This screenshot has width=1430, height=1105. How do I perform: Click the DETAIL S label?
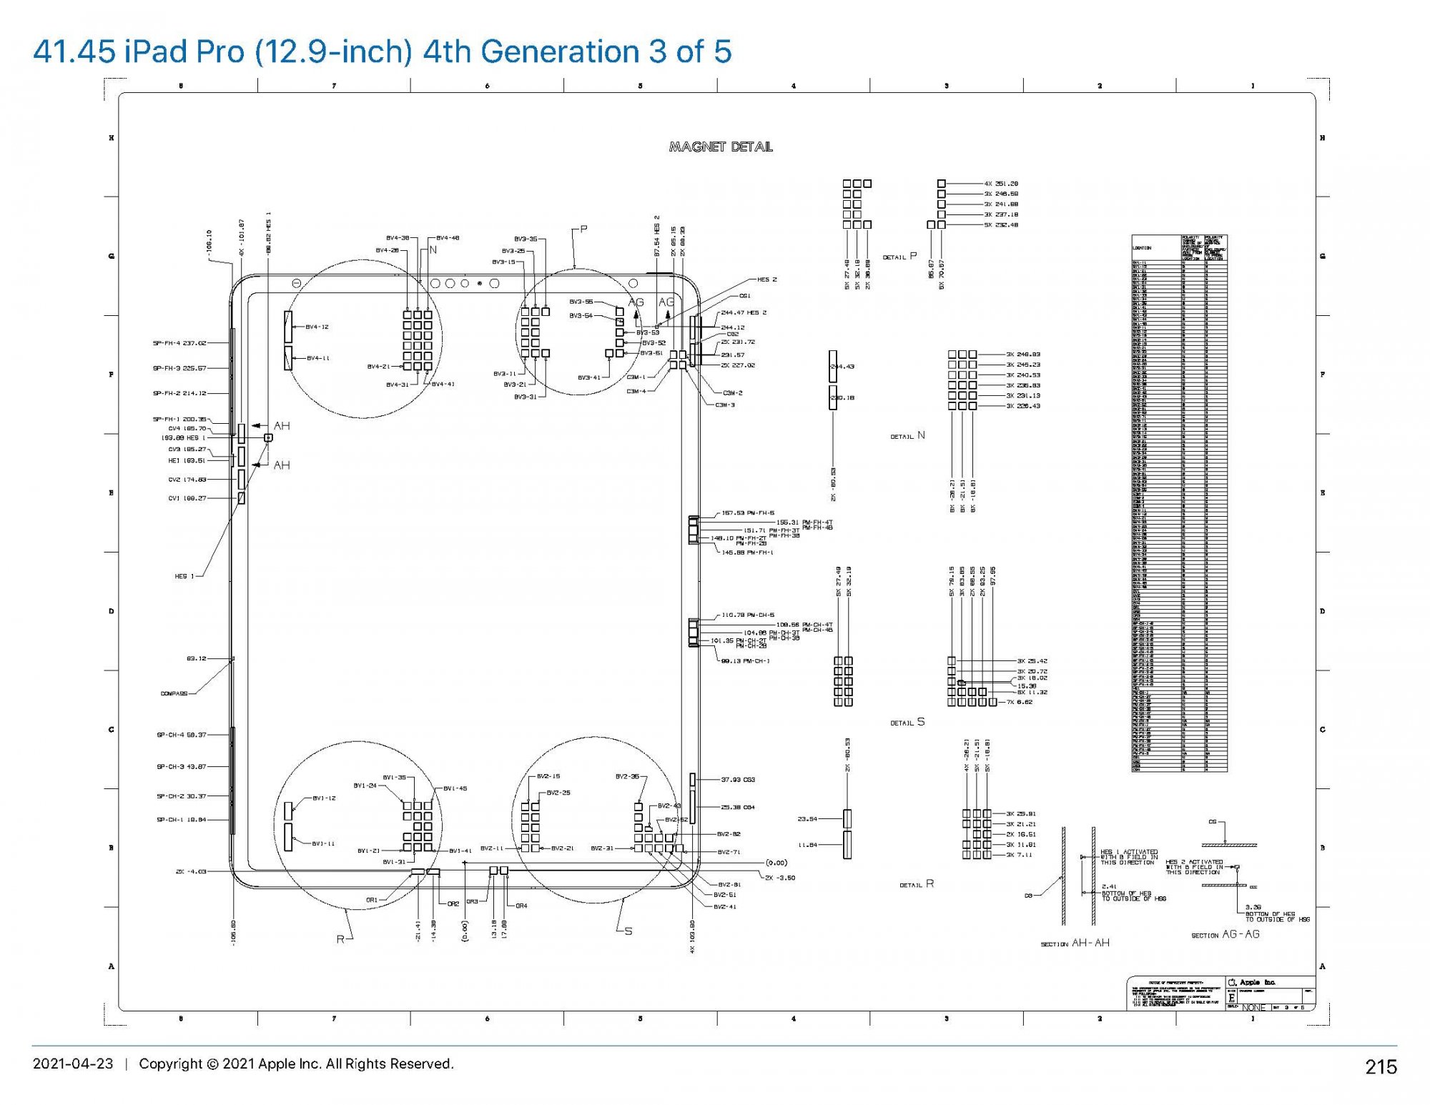(x=907, y=723)
